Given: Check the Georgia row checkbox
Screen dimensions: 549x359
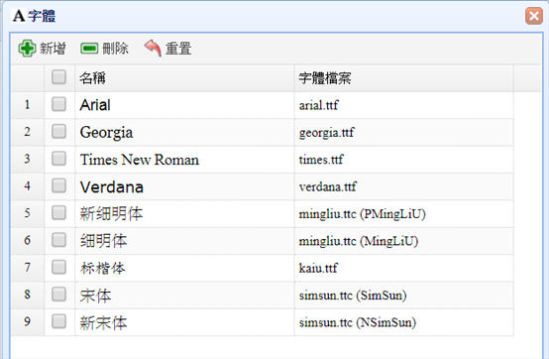Looking at the screenshot, I should (58, 131).
